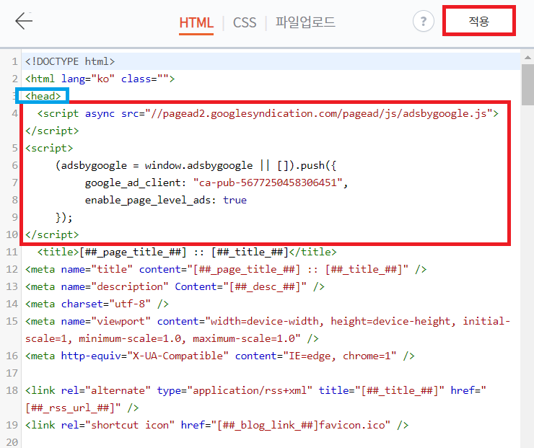Switch to the HTML tab
Screen dimensions: 534x448
click(196, 23)
